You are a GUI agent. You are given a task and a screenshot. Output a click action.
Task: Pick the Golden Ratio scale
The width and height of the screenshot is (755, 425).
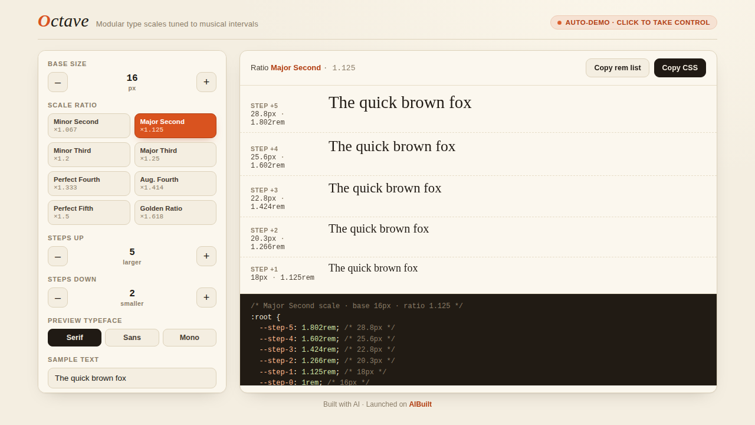point(175,212)
